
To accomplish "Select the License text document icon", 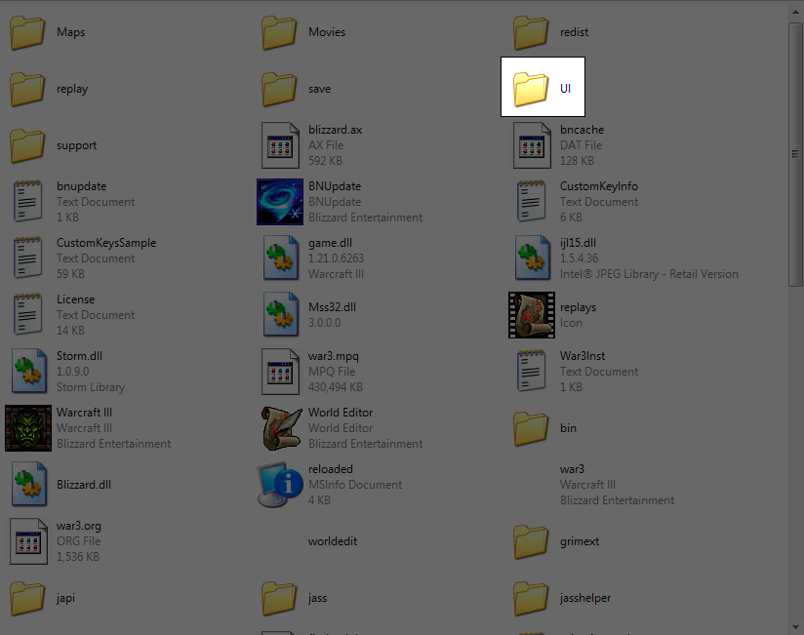I will 27,314.
